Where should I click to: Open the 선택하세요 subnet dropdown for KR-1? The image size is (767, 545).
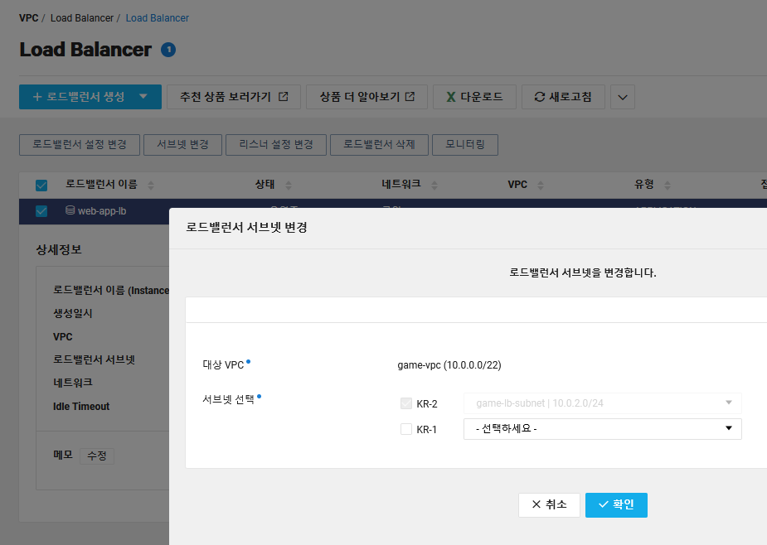tap(603, 429)
